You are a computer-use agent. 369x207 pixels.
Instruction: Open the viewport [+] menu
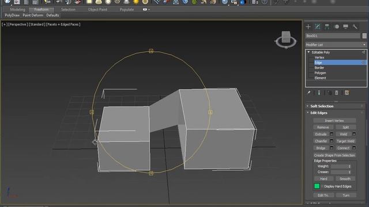5,24
